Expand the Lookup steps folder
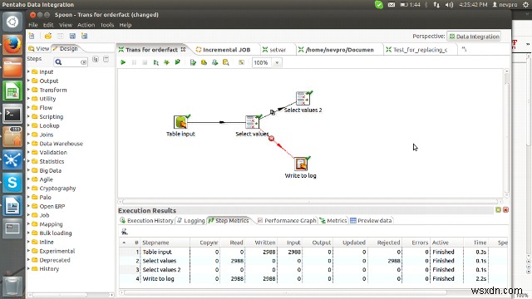 click(x=28, y=125)
